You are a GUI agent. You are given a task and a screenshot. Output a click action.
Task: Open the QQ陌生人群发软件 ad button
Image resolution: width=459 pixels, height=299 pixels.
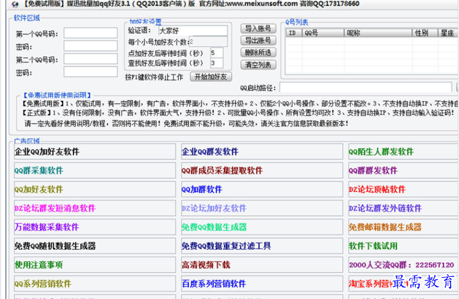pyautogui.click(x=404, y=151)
